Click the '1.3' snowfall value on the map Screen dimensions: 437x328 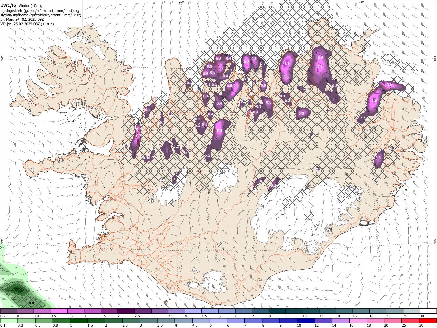[x=287, y=64]
